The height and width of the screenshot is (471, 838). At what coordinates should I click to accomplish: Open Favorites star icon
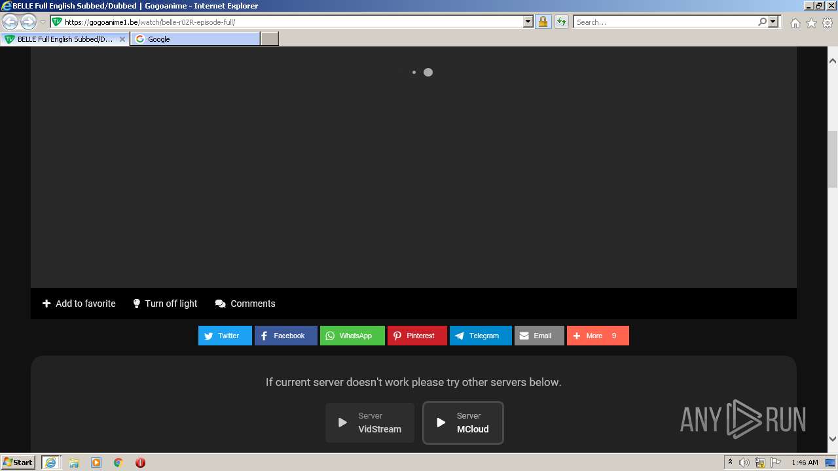click(x=811, y=23)
